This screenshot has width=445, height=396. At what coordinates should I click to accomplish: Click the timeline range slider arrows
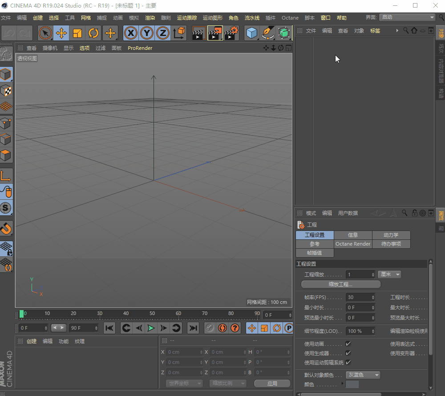[58, 328]
